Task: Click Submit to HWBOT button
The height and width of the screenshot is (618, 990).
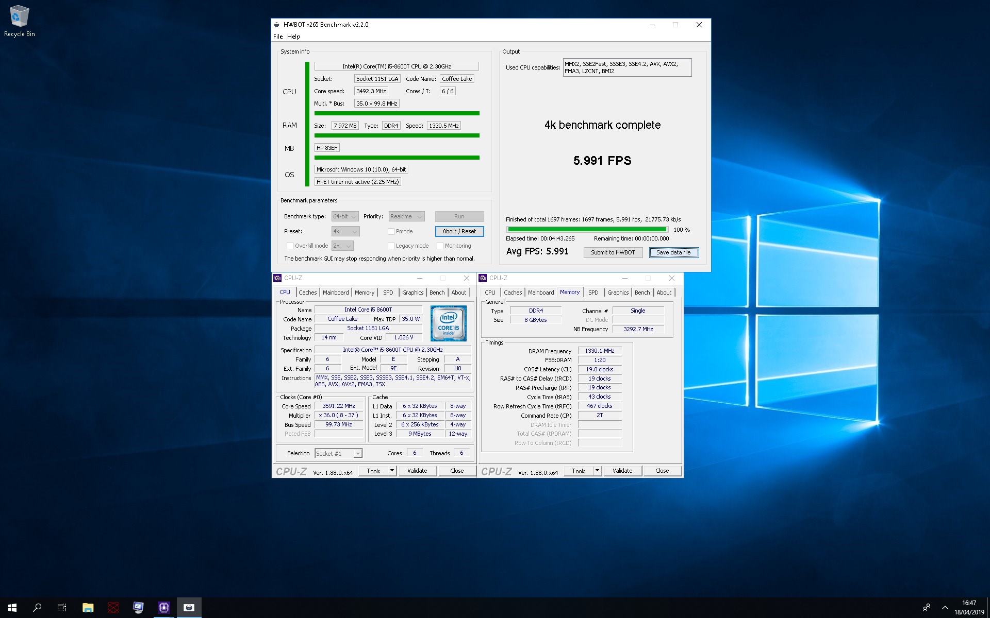Action: [x=613, y=252]
